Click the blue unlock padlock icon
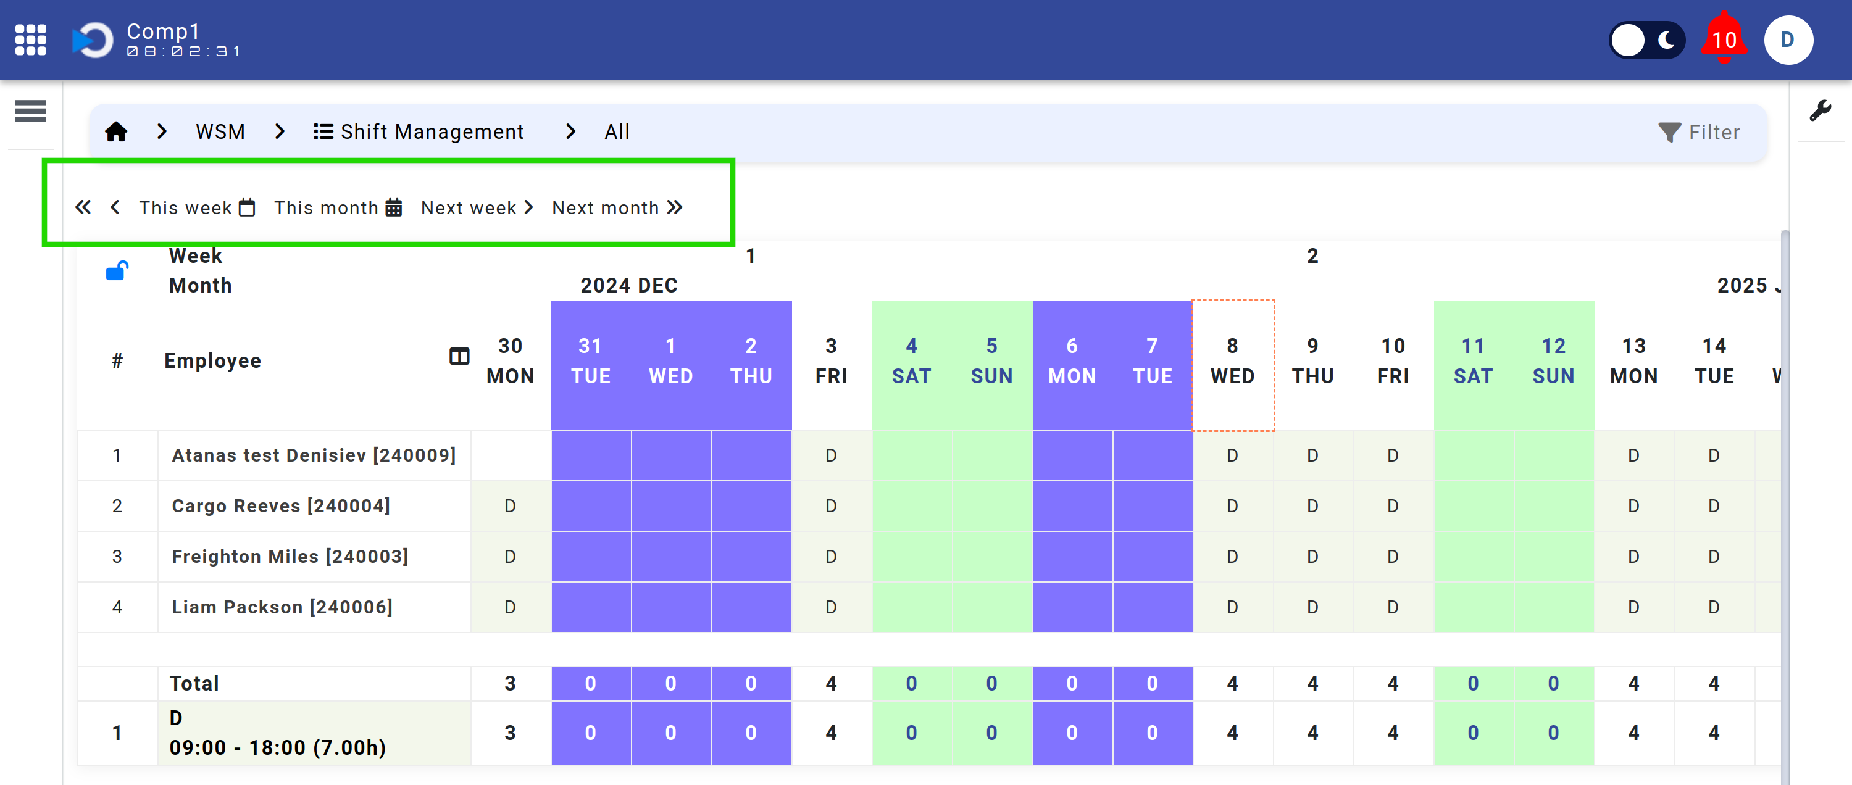Screen dimensions: 1852x785 (x=117, y=270)
